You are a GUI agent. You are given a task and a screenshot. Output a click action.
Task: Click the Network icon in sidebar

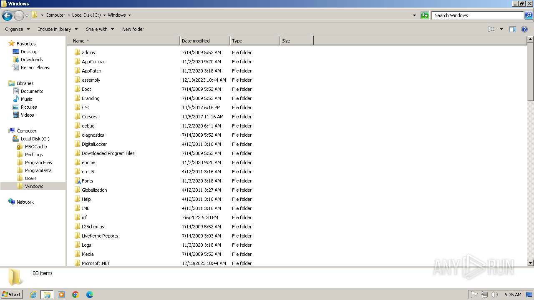point(12,202)
